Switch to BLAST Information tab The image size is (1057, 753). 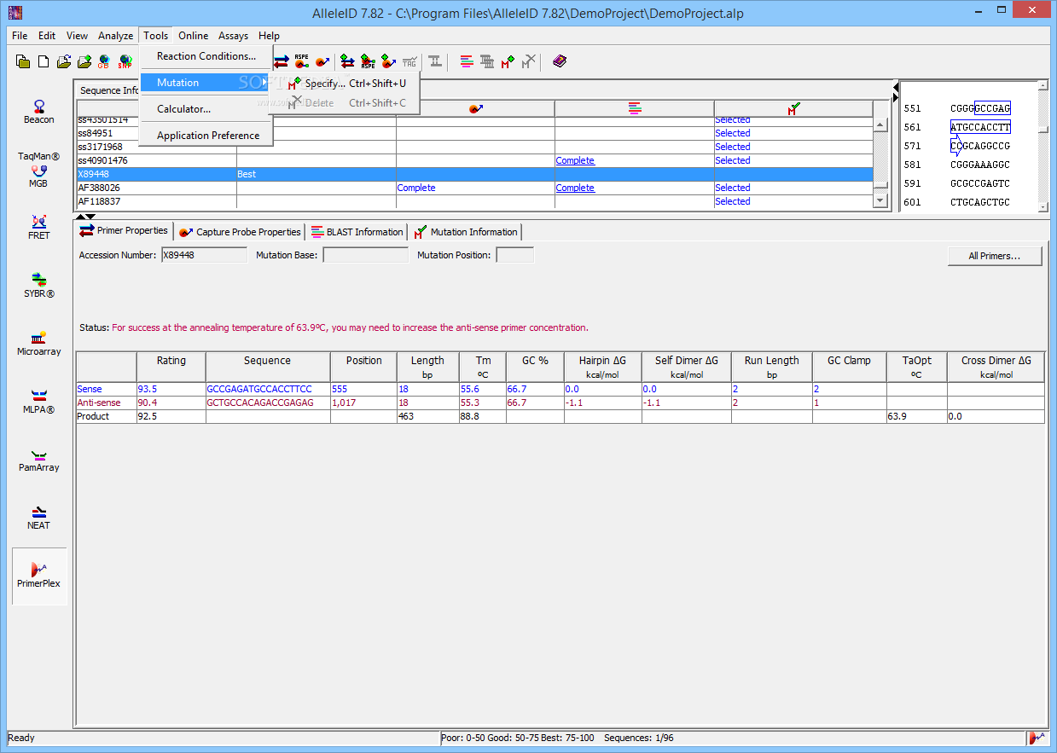(357, 232)
